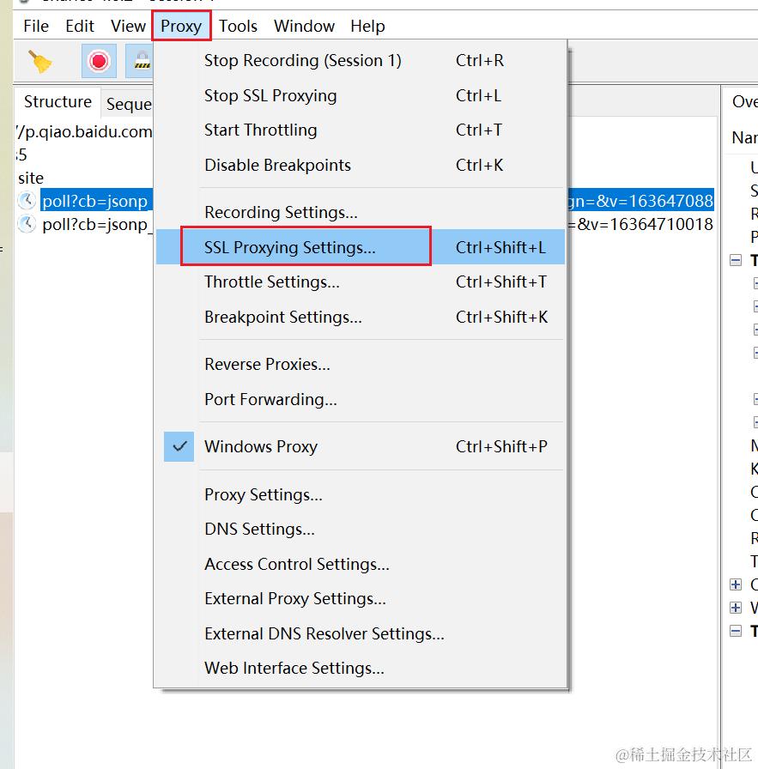Open the Edit menu
Viewport: 758px width, 769px height.
coord(80,26)
